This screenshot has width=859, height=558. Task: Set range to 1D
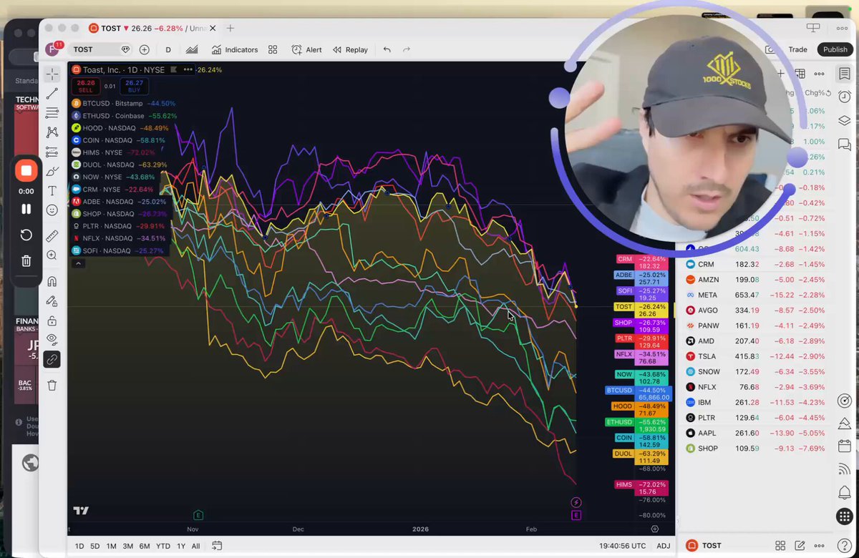tap(79, 546)
